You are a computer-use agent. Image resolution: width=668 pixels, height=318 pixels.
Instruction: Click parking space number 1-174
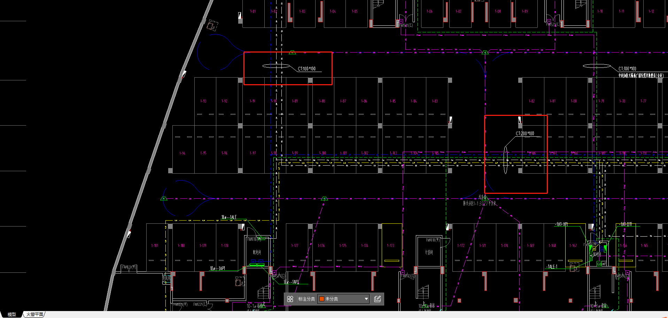point(365,246)
